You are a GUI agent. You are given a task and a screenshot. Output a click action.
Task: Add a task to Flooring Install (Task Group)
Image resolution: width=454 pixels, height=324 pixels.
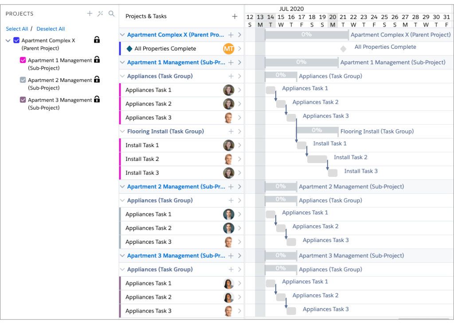point(231,132)
